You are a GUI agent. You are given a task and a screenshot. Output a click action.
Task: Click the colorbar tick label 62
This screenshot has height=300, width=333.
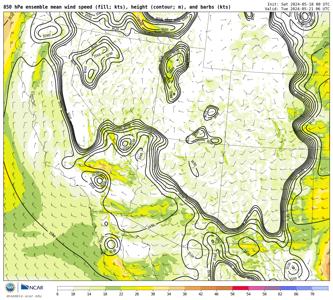pos(280,294)
